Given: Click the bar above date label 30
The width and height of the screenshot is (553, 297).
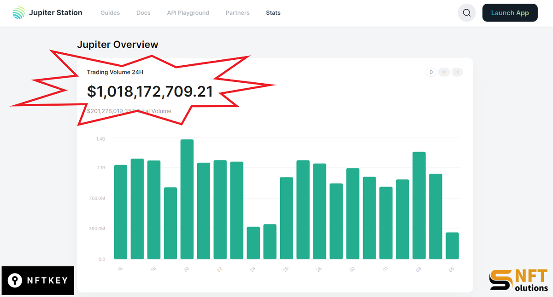Looking at the screenshot, I should [353, 214].
